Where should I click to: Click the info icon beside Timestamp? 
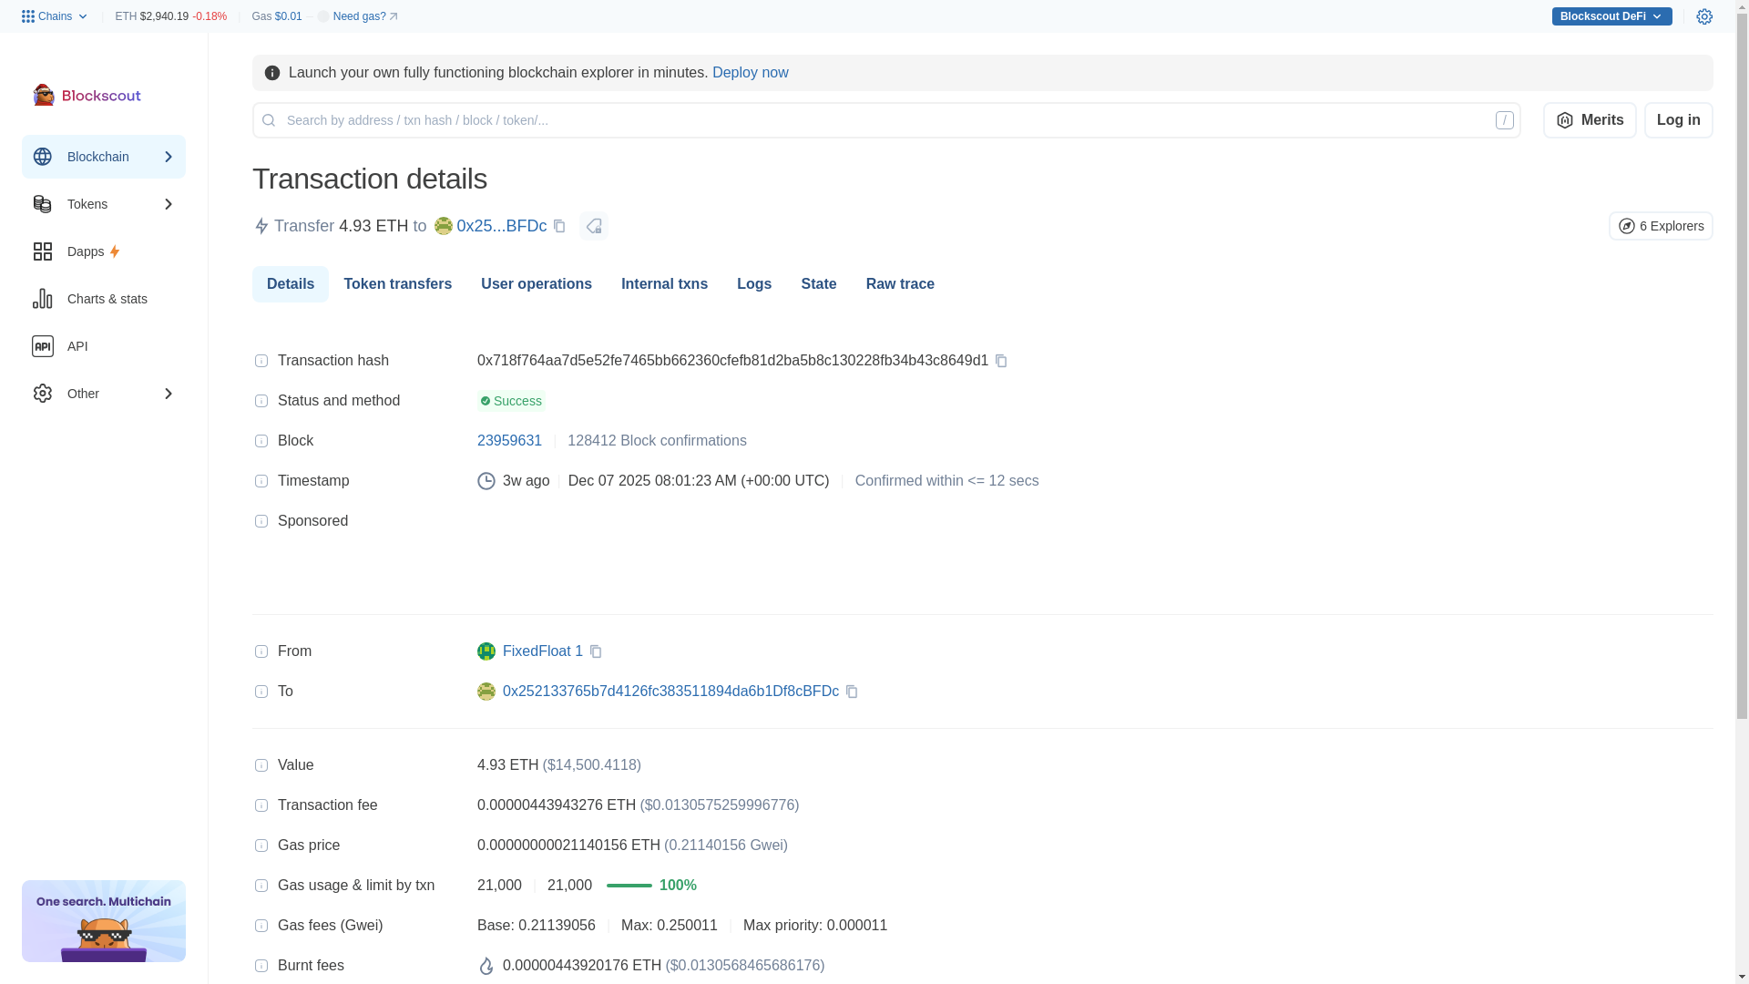(x=261, y=481)
